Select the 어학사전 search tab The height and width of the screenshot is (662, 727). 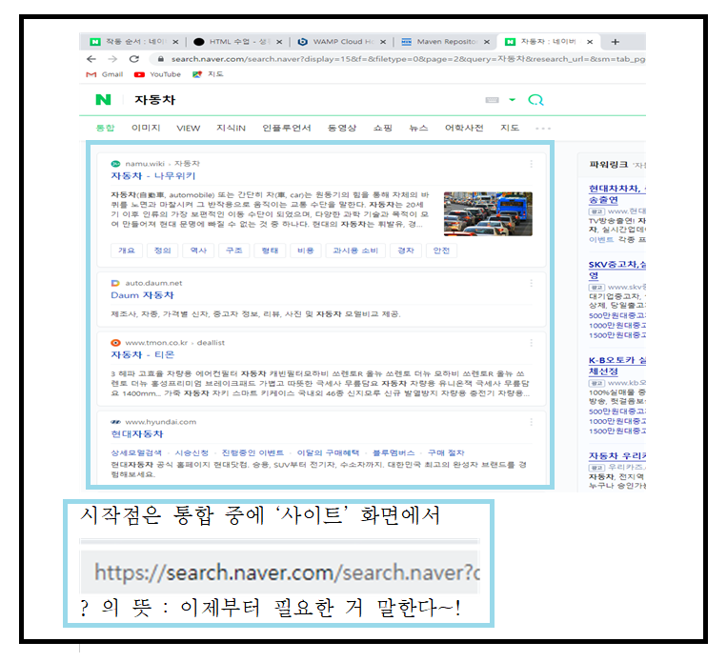(464, 128)
